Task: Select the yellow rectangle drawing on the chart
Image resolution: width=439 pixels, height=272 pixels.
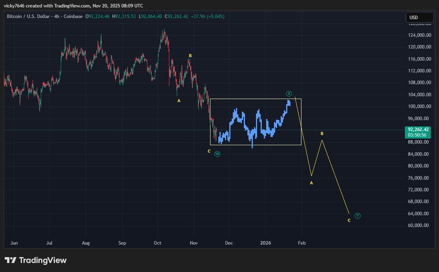Action: coord(256,99)
